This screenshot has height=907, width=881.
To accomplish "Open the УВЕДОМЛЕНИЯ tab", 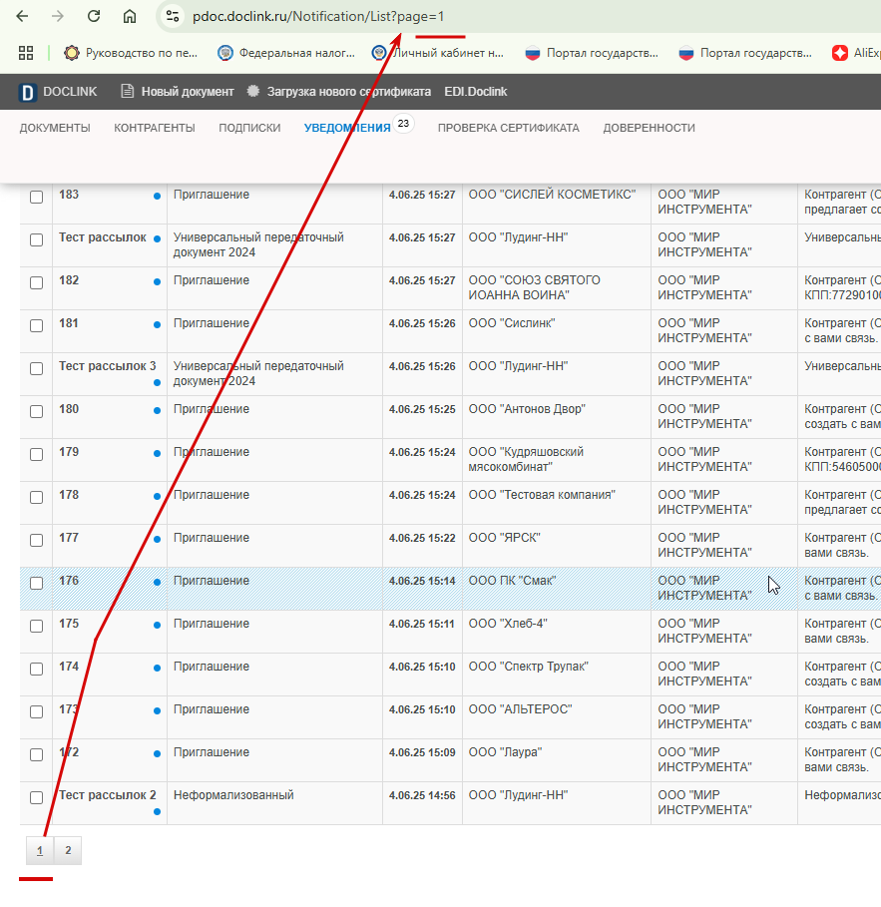I will 347,128.
